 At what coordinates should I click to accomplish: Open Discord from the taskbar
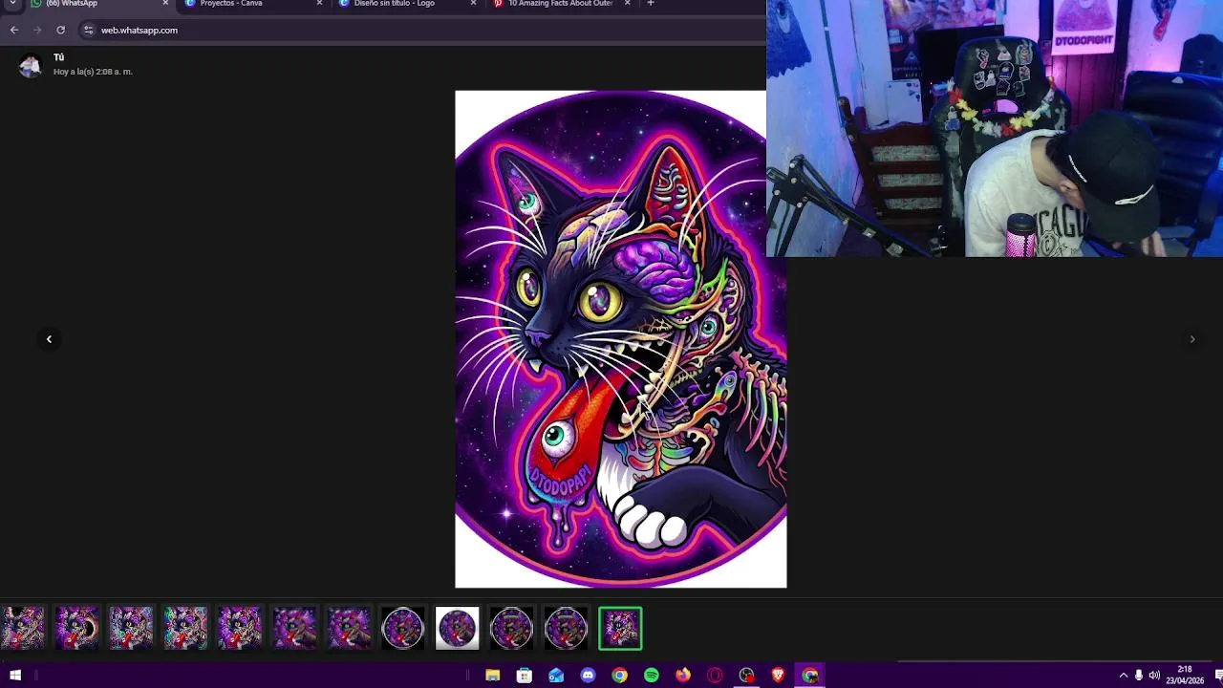pos(588,676)
